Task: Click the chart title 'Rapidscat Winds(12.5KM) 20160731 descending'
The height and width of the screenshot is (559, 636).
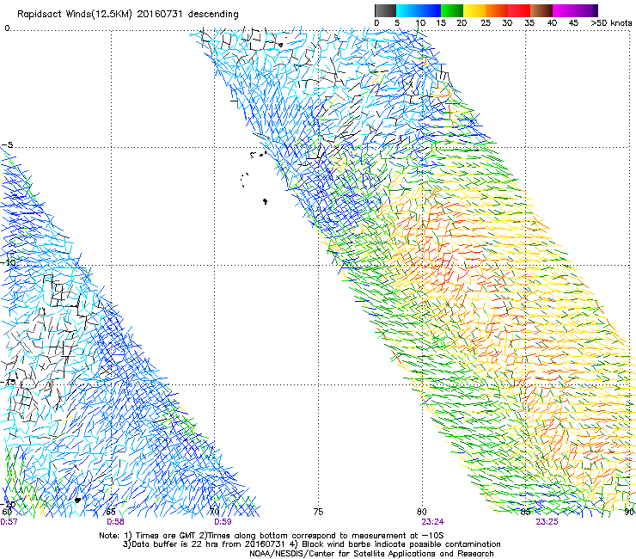Action: pos(128,14)
